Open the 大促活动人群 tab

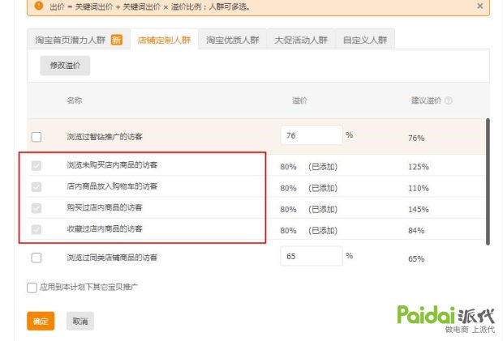coord(301,40)
